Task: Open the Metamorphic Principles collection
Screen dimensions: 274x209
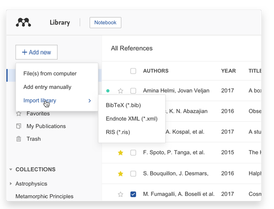Action: point(44,196)
